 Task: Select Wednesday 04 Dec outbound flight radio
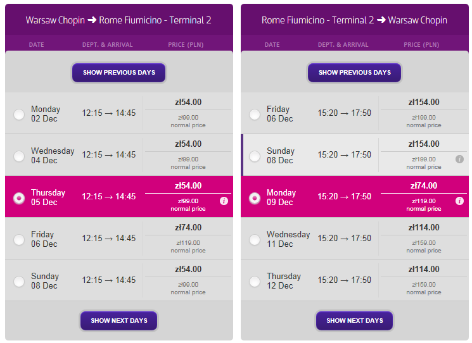point(19,156)
